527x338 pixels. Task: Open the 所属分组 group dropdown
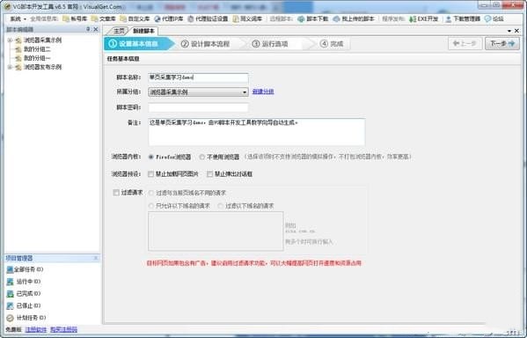click(x=198, y=92)
